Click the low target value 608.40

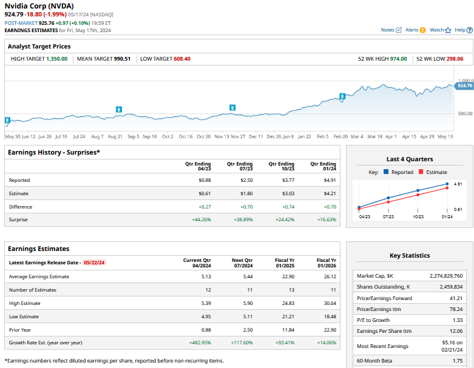[x=182, y=59]
